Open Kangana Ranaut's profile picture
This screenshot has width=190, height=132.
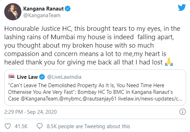[13, 12]
